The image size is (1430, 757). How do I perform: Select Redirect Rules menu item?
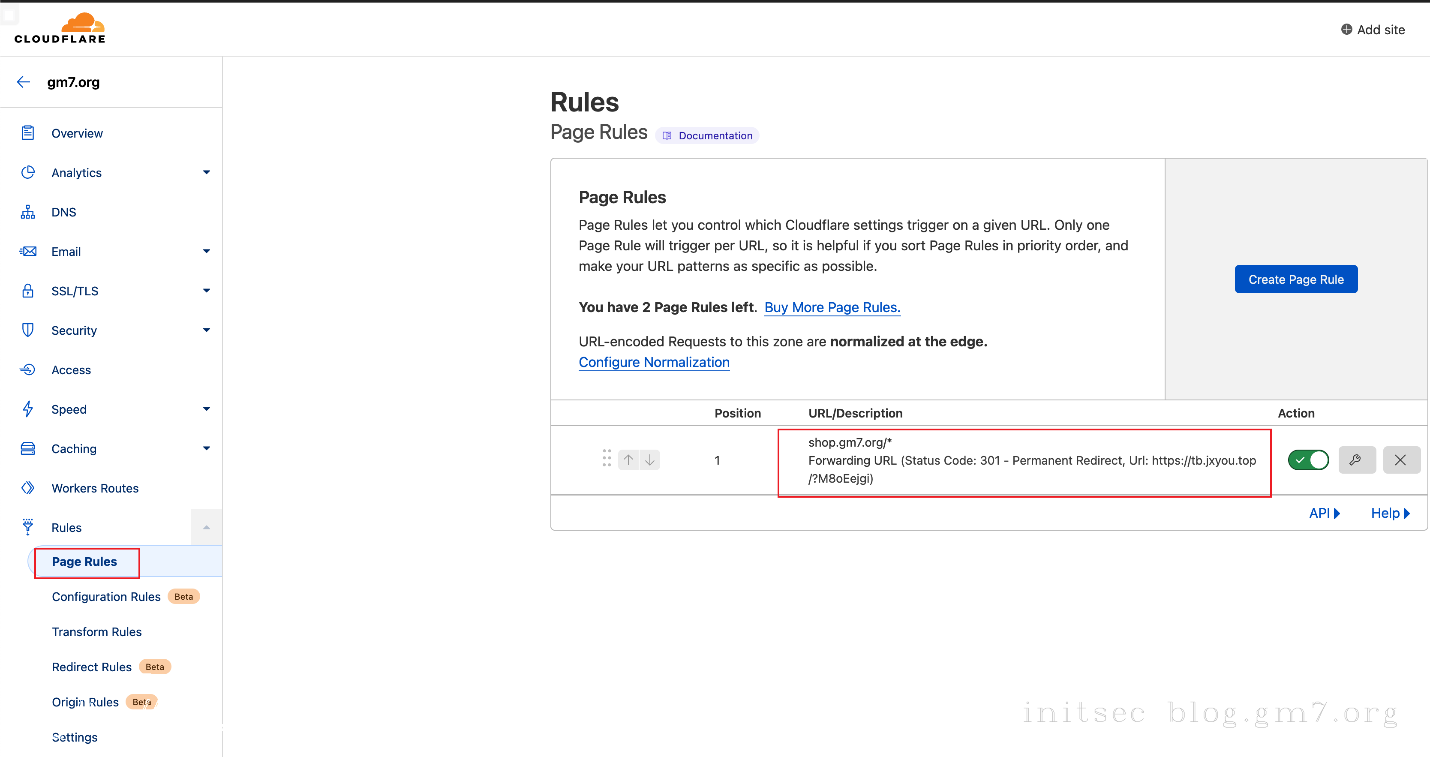pyautogui.click(x=92, y=667)
